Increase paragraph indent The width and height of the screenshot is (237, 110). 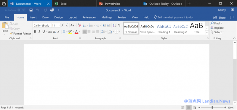(x=109, y=25)
